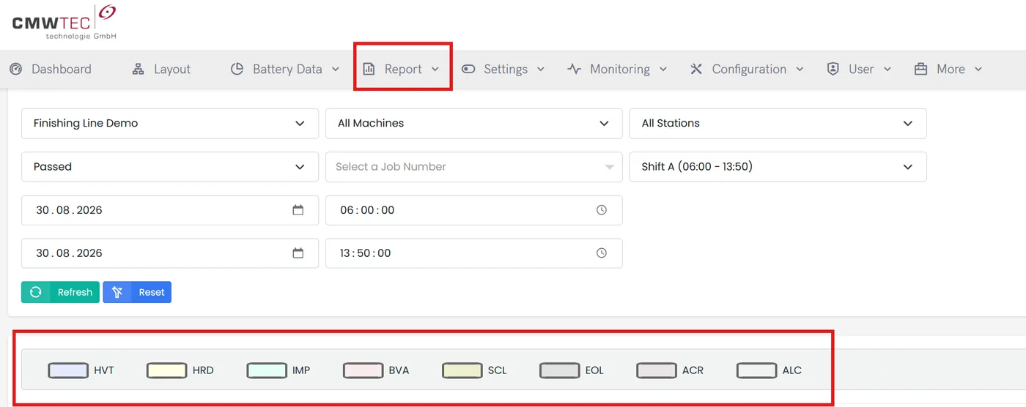The image size is (1026, 407).
Task: Click the CMWTEC logo
Action: tap(64, 22)
